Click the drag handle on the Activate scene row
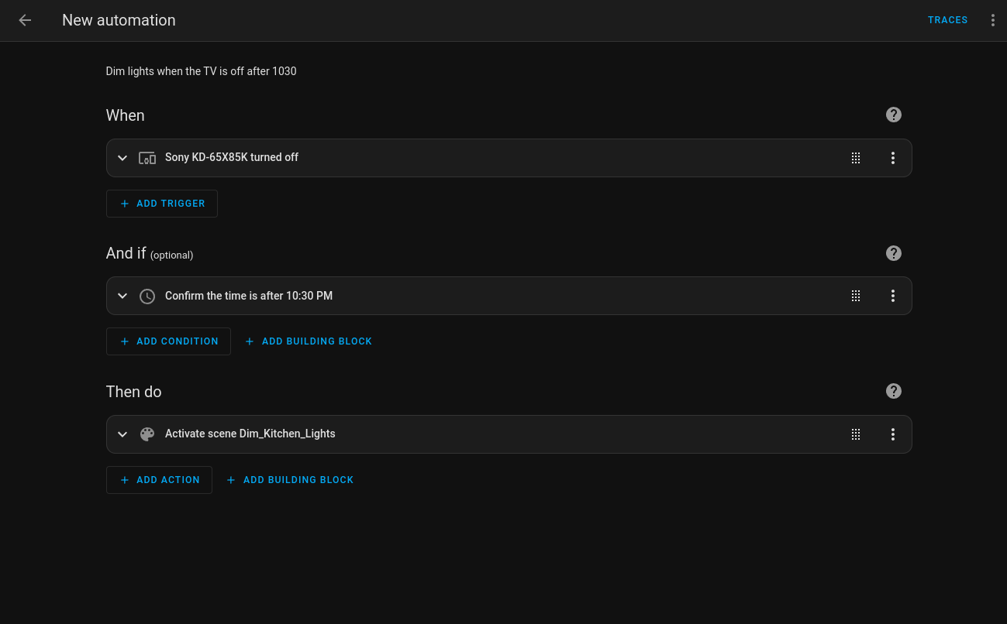The width and height of the screenshot is (1007, 624). 856,434
